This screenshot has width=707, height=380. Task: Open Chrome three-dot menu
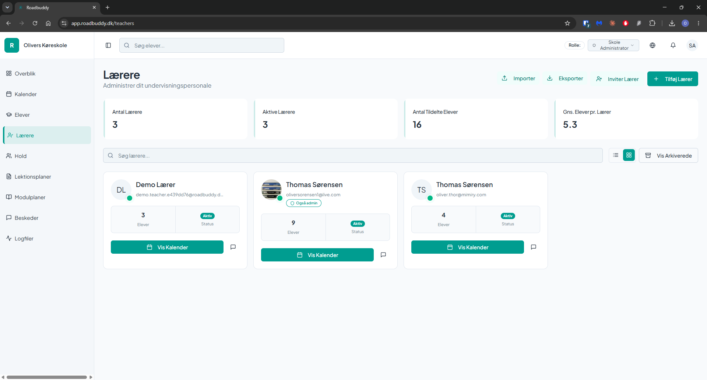(699, 23)
